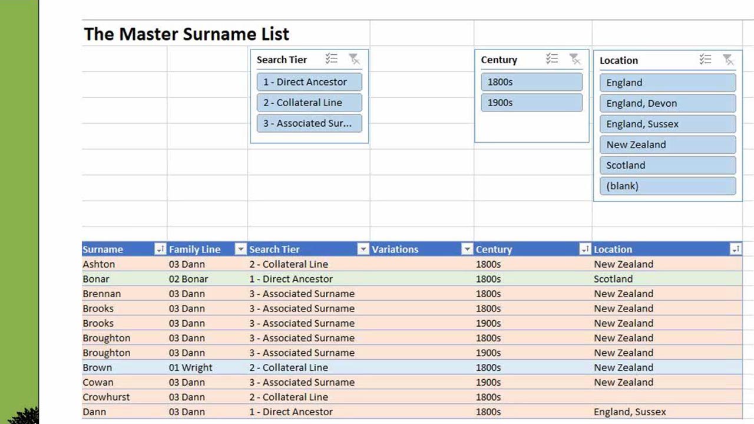Open the Variations filter dropdown

pyautogui.click(x=467, y=249)
